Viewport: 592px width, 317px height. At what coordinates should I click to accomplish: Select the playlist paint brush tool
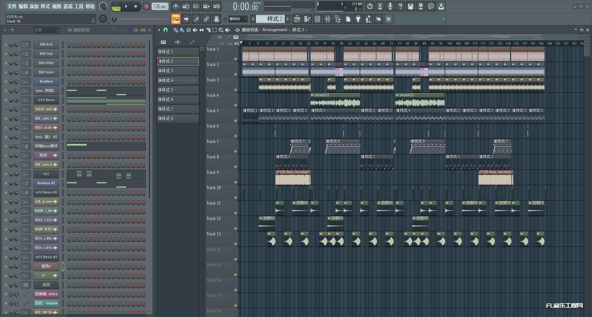[182, 30]
